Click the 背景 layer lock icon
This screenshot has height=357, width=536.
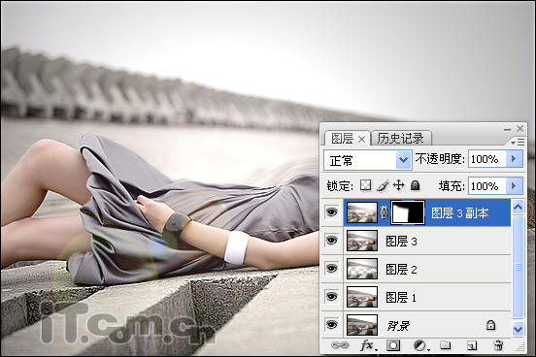[490, 325]
